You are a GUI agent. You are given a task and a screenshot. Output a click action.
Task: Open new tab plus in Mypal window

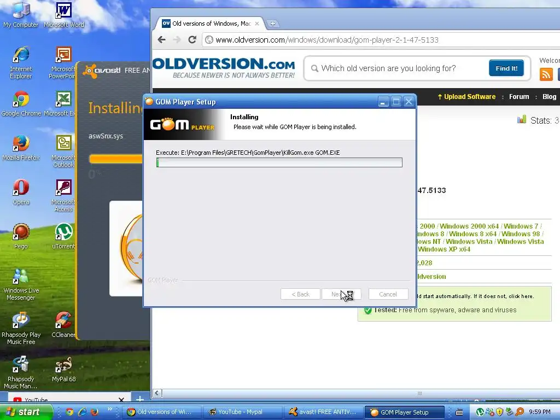(140, 399)
